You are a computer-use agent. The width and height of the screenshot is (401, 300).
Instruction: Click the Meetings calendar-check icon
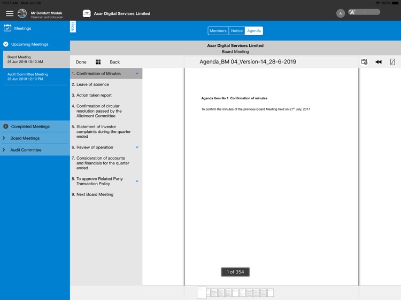[7, 28]
